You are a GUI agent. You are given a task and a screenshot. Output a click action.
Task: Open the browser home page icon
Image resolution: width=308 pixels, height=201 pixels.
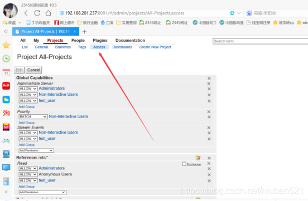(x=49, y=13)
